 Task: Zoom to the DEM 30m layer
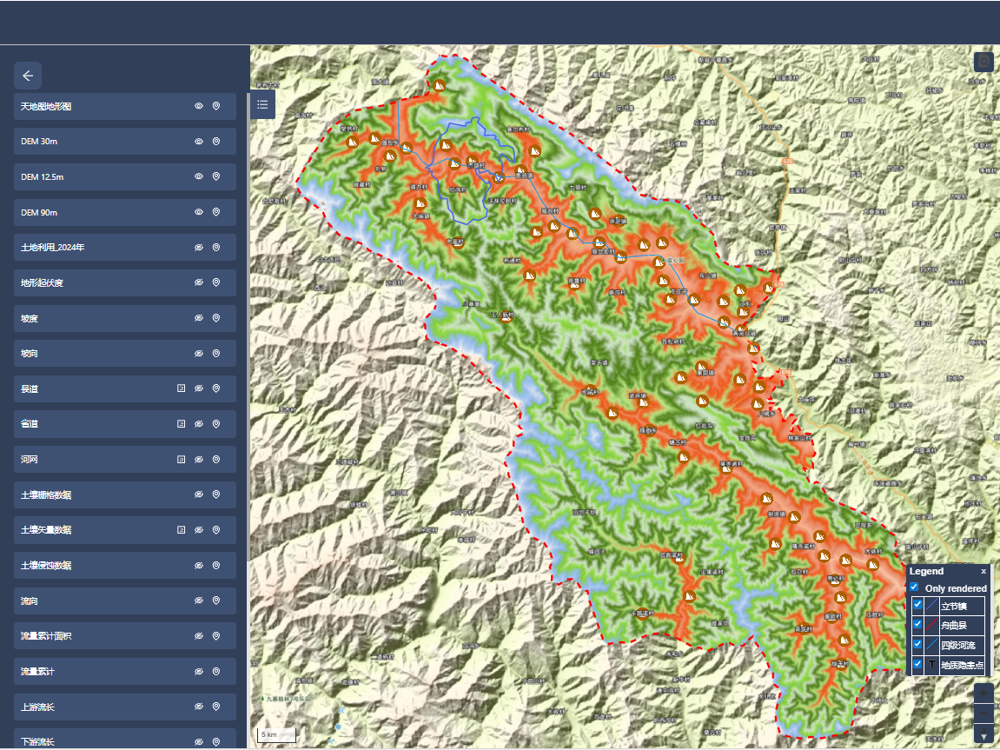click(x=216, y=141)
